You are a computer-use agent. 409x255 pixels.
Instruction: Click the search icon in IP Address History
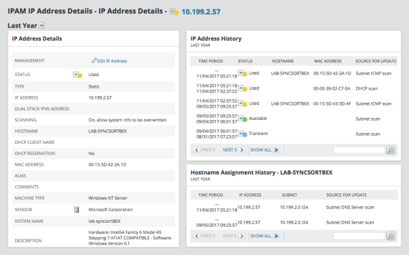(390, 150)
